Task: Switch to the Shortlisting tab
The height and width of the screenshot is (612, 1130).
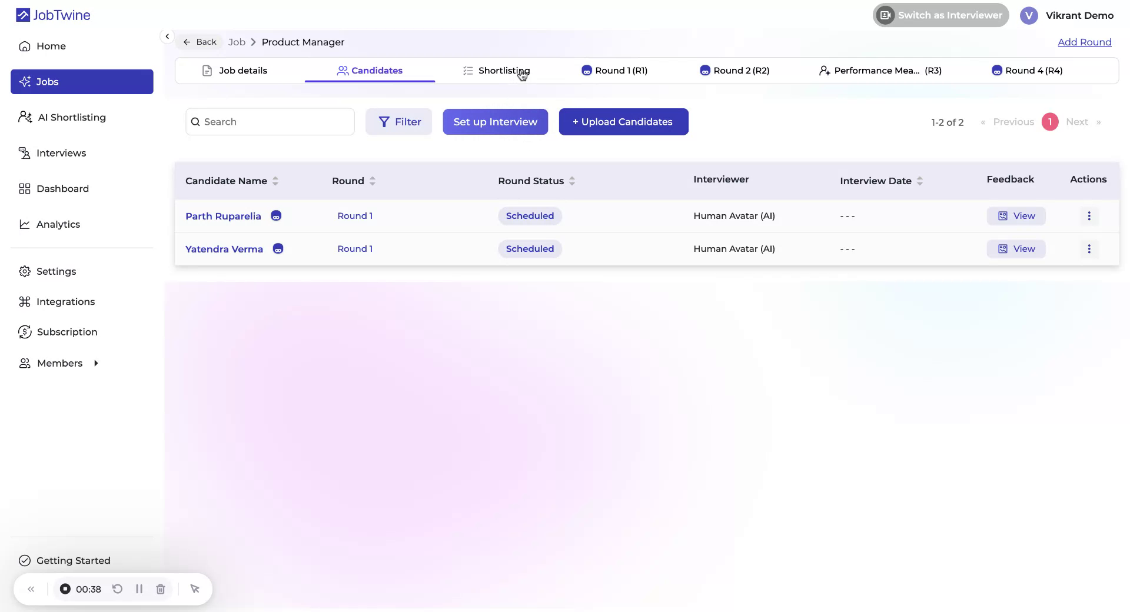Action: tap(503, 70)
